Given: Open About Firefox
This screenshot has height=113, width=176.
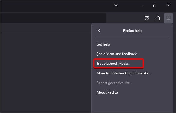Looking at the screenshot, I should pos(132,93).
